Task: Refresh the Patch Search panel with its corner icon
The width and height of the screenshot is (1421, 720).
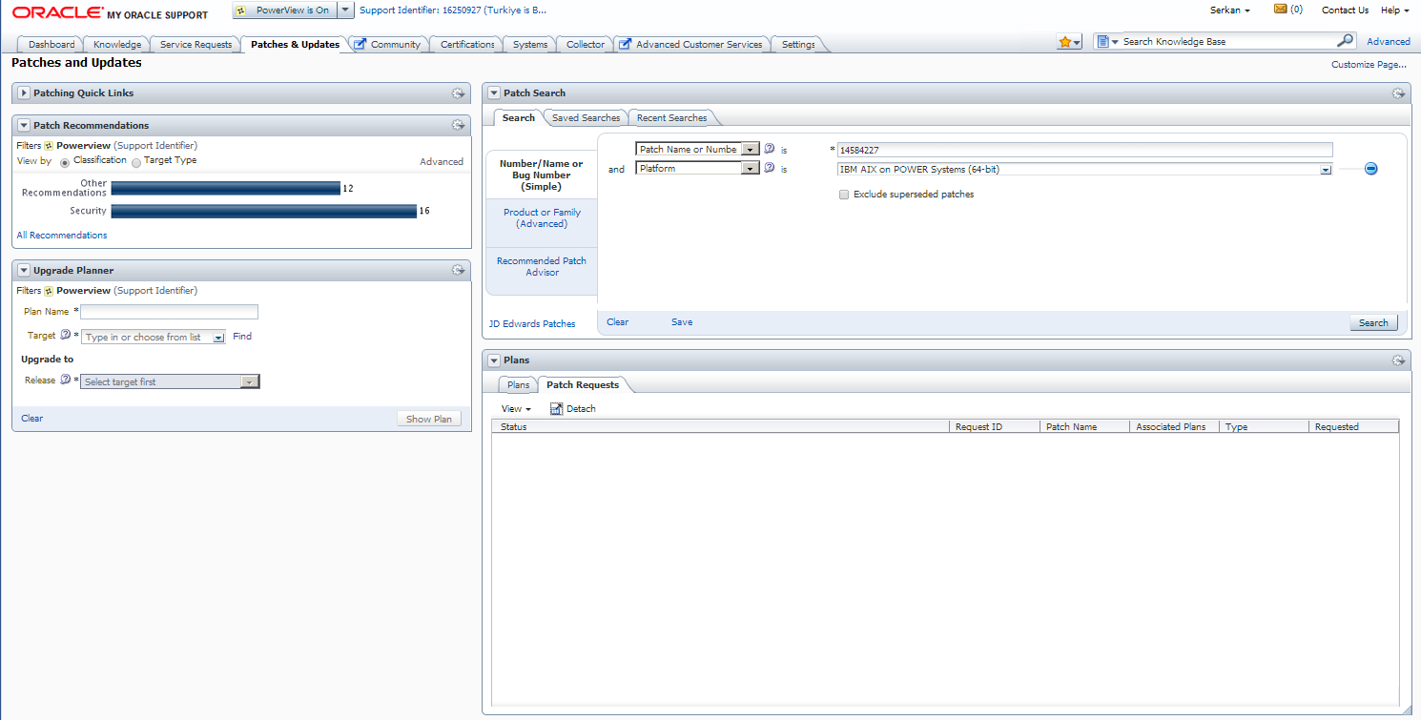Action: 1398,93
